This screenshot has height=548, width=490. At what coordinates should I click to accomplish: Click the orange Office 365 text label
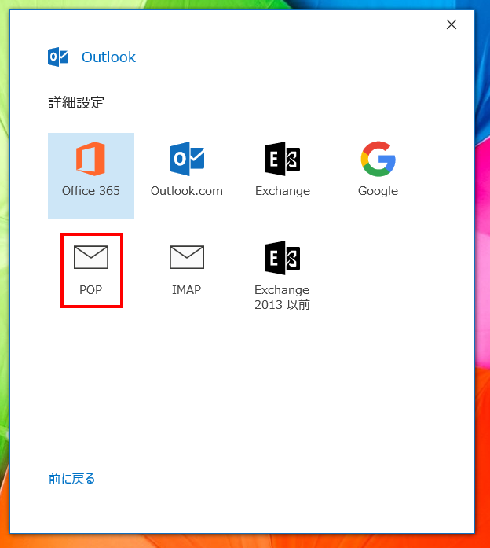tap(90, 191)
